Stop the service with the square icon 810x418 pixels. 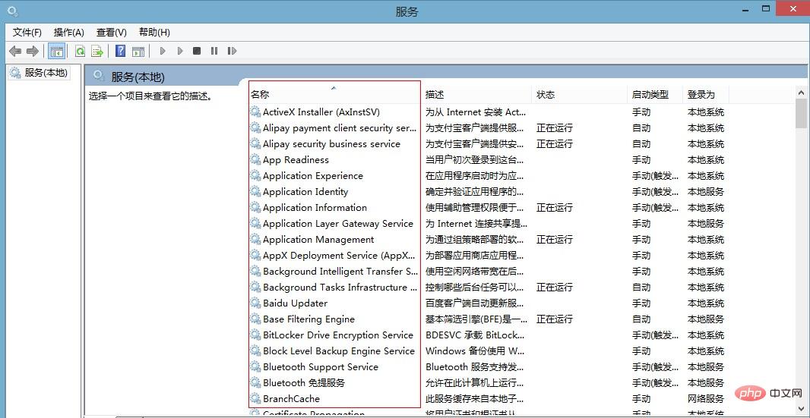coord(197,51)
